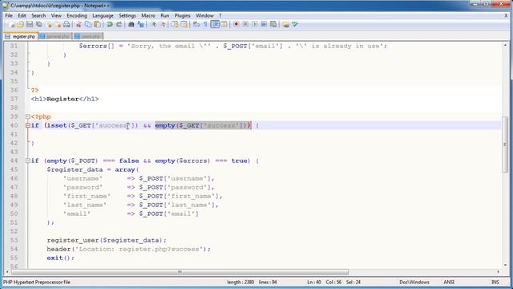Collapse the if block at line 40
The height and width of the screenshot is (289, 513).
[28, 125]
